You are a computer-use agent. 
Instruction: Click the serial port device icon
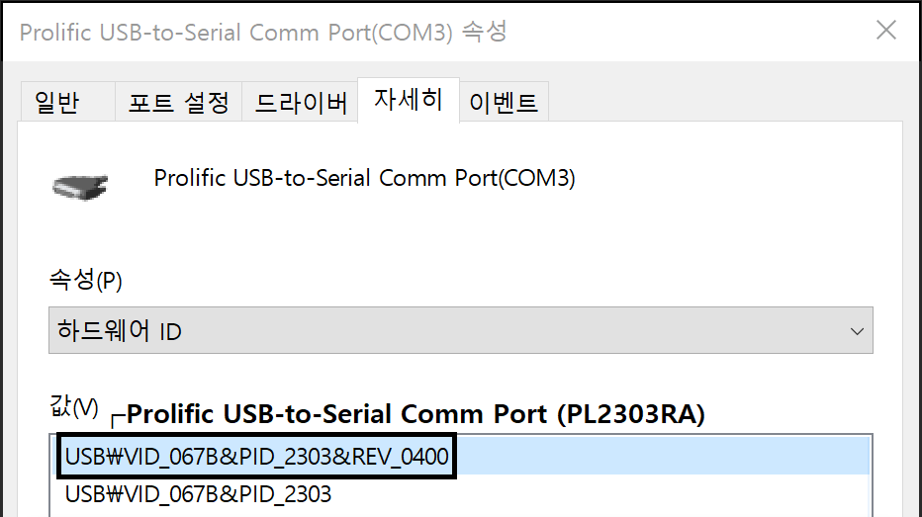tap(80, 187)
